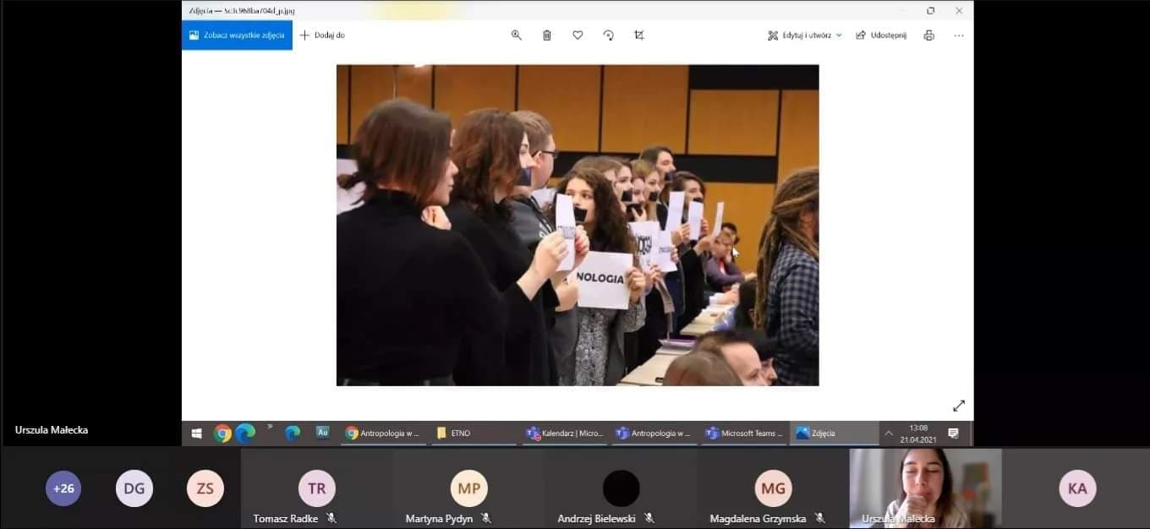This screenshot has width=1150, height=529.
Task: Expand the photo to fullscreen with the arrows icon
Action: click(959, 406)
